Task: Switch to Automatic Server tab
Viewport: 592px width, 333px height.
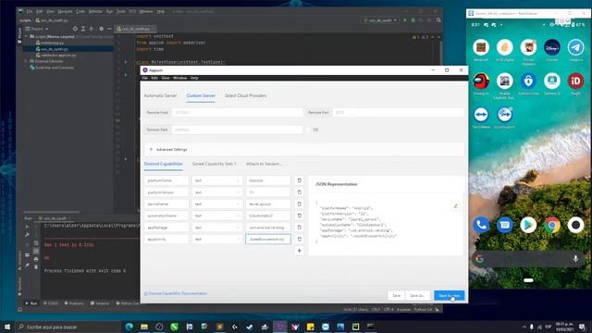Action: (160, 96)
